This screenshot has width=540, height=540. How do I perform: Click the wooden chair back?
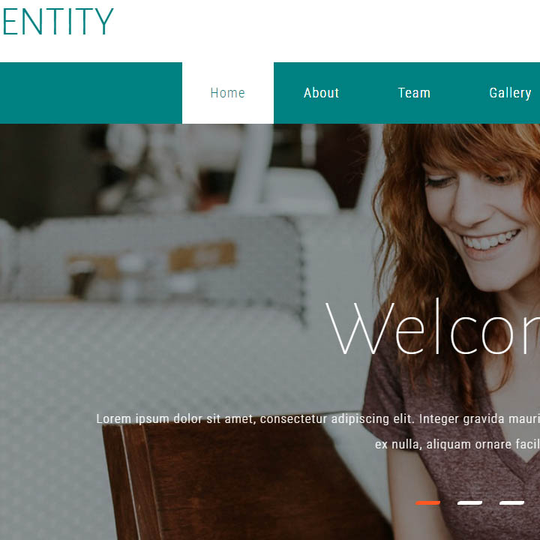coord(241,482)
